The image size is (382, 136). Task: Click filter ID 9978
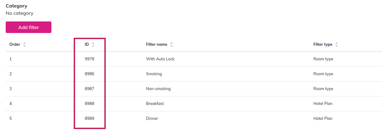tap(90, 59)
